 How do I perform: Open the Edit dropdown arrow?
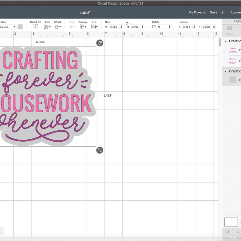click(x=50, y=27)
